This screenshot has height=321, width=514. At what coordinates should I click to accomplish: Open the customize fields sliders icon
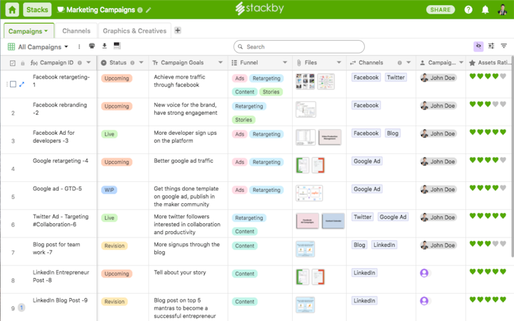click(491, 46)
